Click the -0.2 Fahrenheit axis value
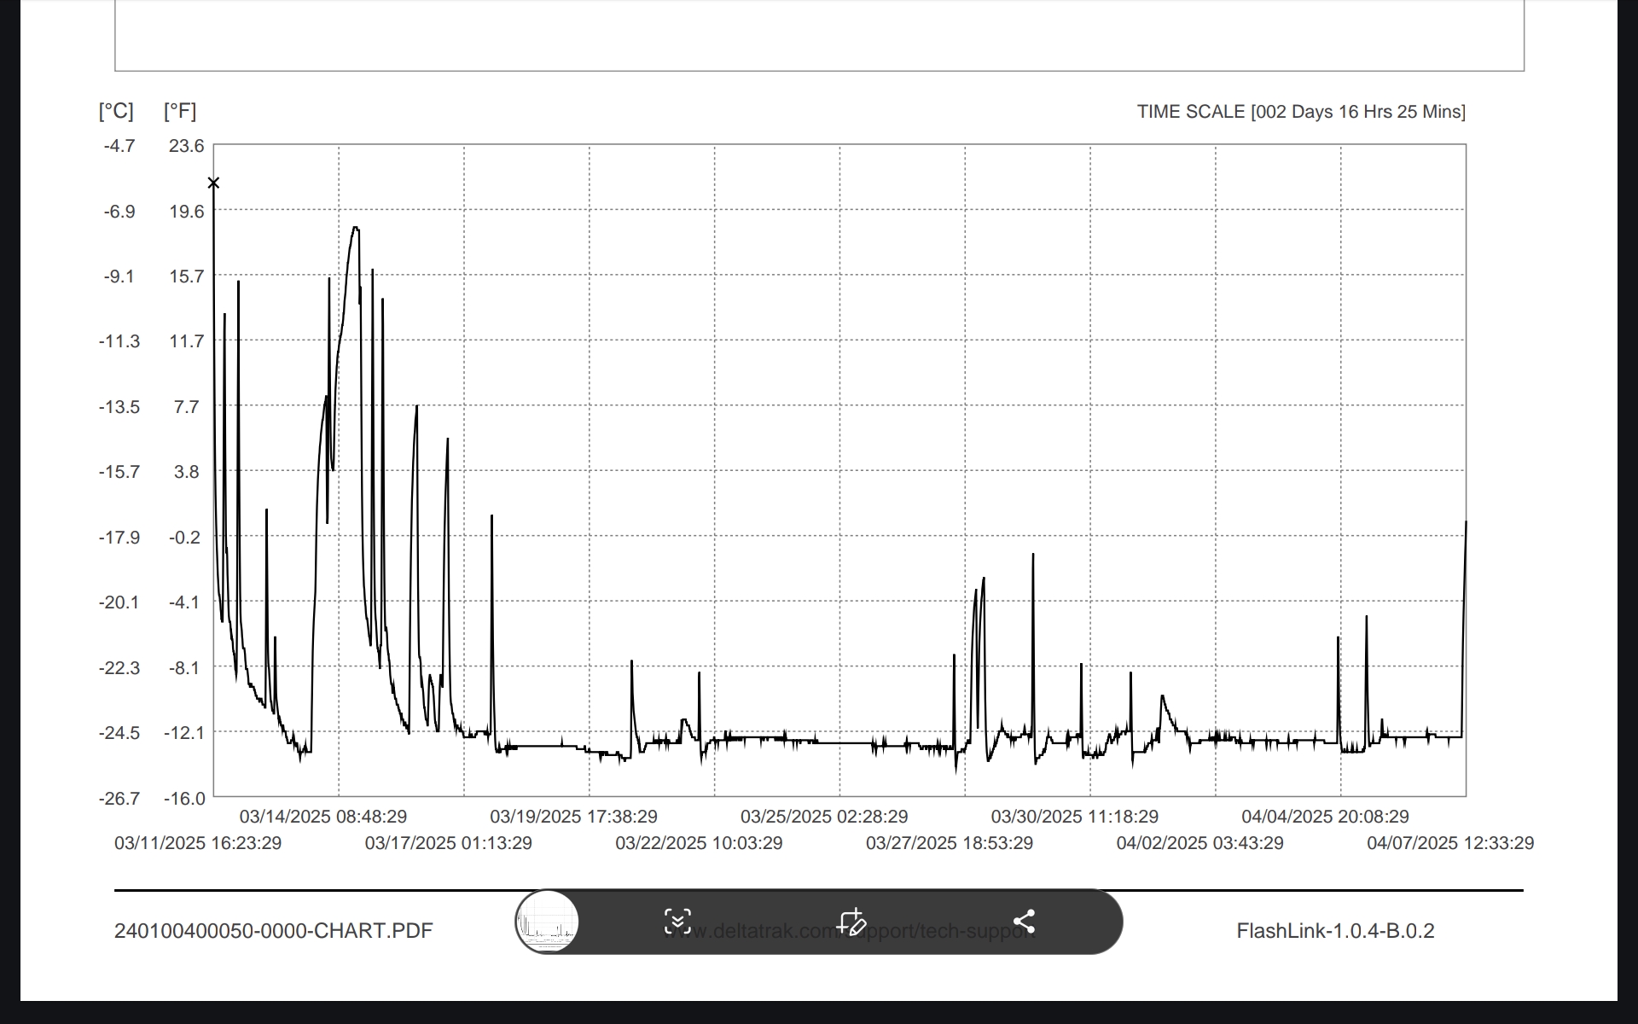The width and height of the screenshot is (1638, 1024). coord(184,538)
